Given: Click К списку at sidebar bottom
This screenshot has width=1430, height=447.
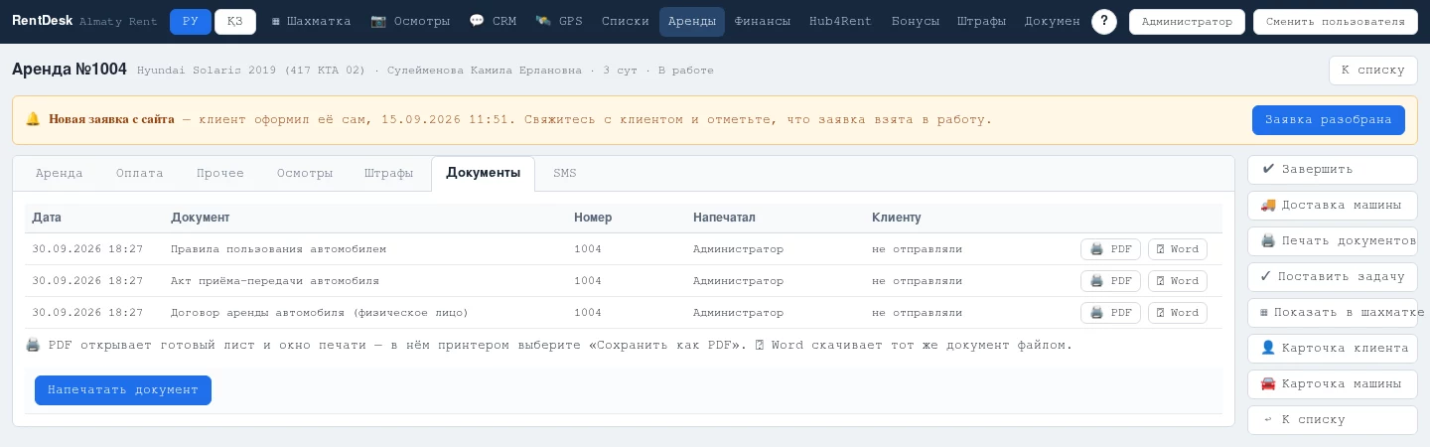Looking at the screenshot, I should tap(1332, 420).
